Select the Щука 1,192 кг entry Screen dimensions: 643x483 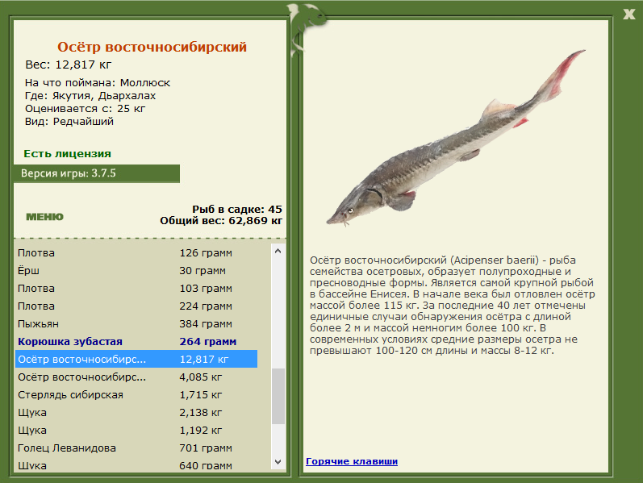click(x=136, y=430)
